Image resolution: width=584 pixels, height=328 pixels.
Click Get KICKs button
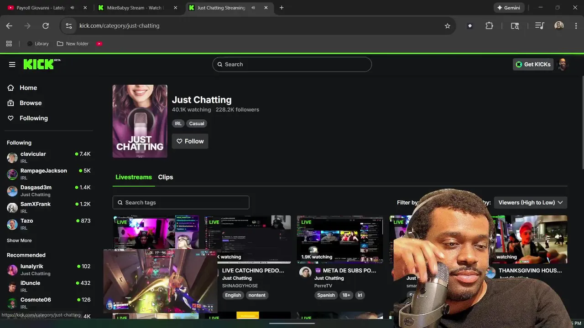click(x=533, y=64)
